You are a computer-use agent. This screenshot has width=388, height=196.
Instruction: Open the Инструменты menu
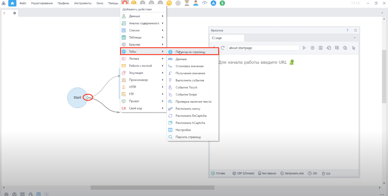[83, 3]
